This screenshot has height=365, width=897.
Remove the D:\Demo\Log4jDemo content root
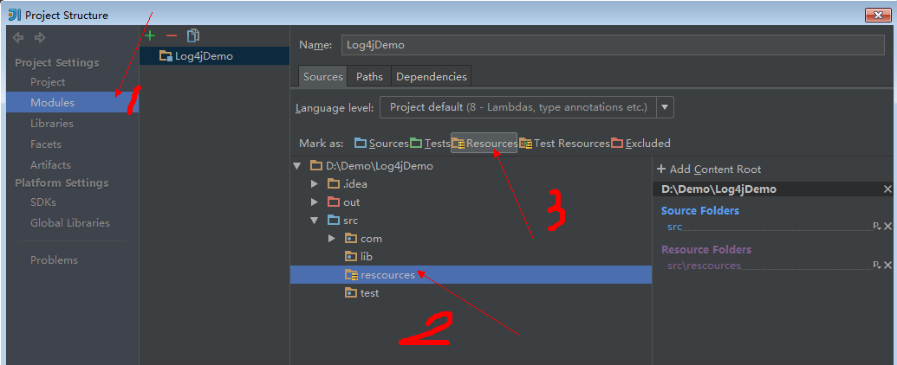tap(887, 189)
